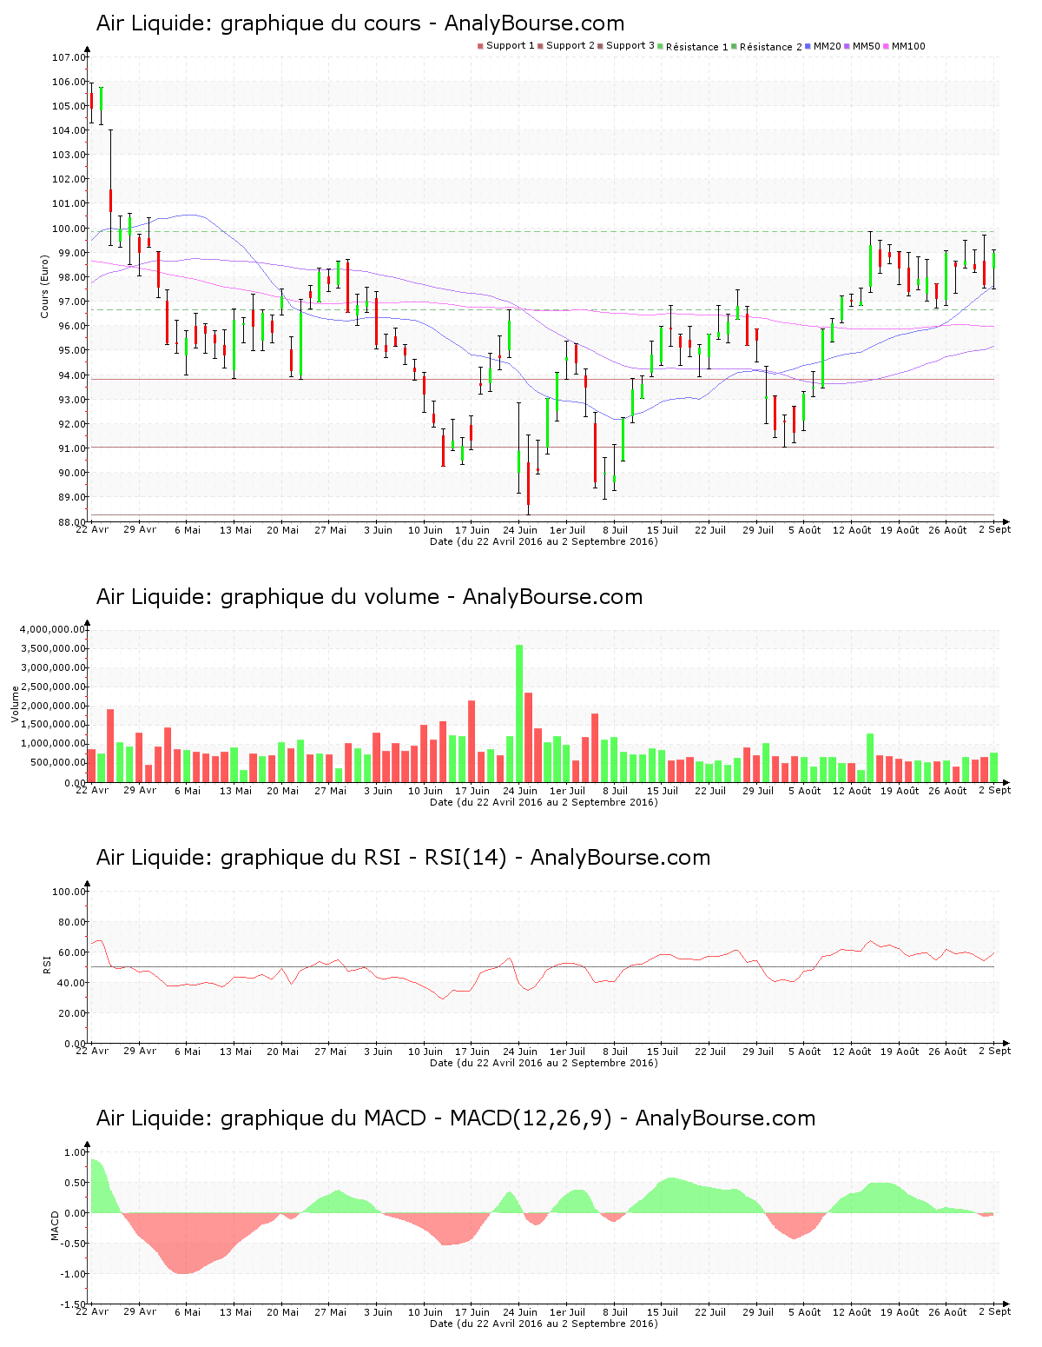Select the 'Support 3' legend label
The height and width of the screenshot is (1347, 1042).
click(x=630, y=46)
